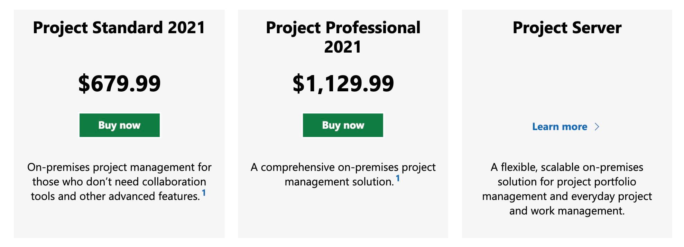The width and height of the screenshot is (684, 247).
Task: Click the chevron arrow beside Learn more
Action: coord(598,127)
